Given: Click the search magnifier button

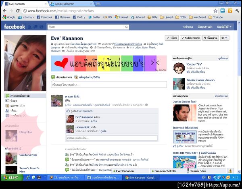Looking at the screenshot, I should click(x=126, y=27).
